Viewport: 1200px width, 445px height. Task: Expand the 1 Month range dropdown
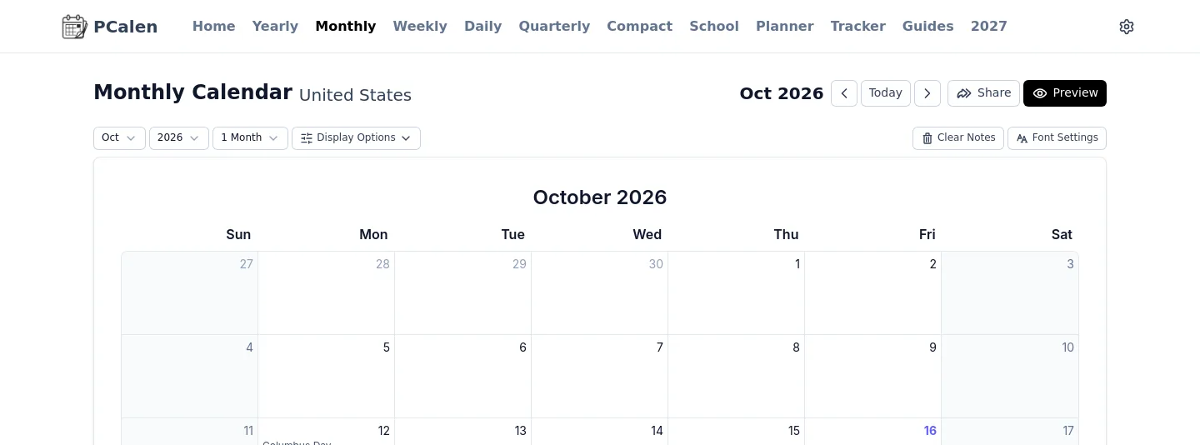250,138
